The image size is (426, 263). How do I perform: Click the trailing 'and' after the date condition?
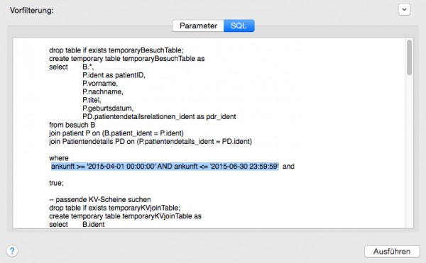tap(288, 166)
